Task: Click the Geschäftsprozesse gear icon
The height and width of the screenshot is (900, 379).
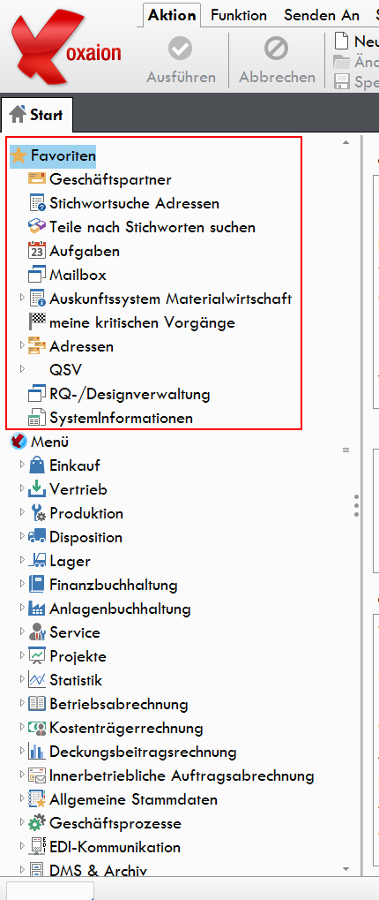Action: click(x=37, y=823)
